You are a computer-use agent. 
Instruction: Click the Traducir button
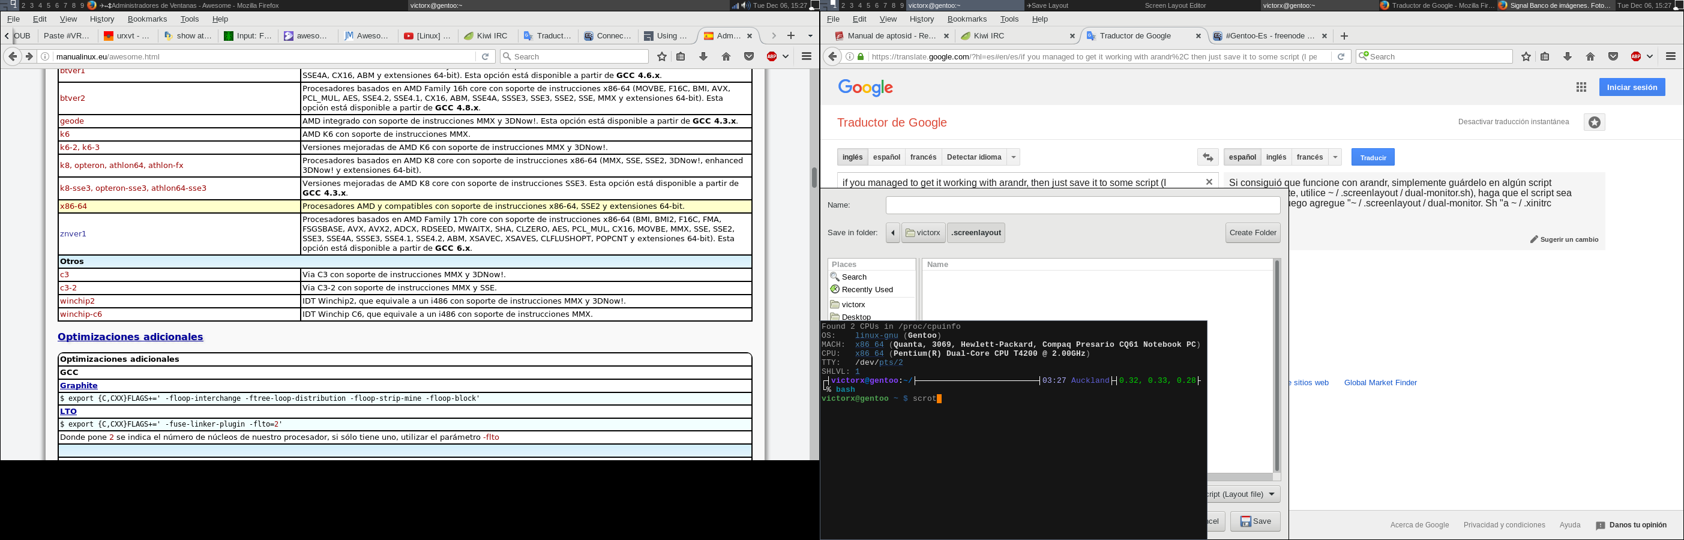pyautogui.click(x=1373, y=157)
